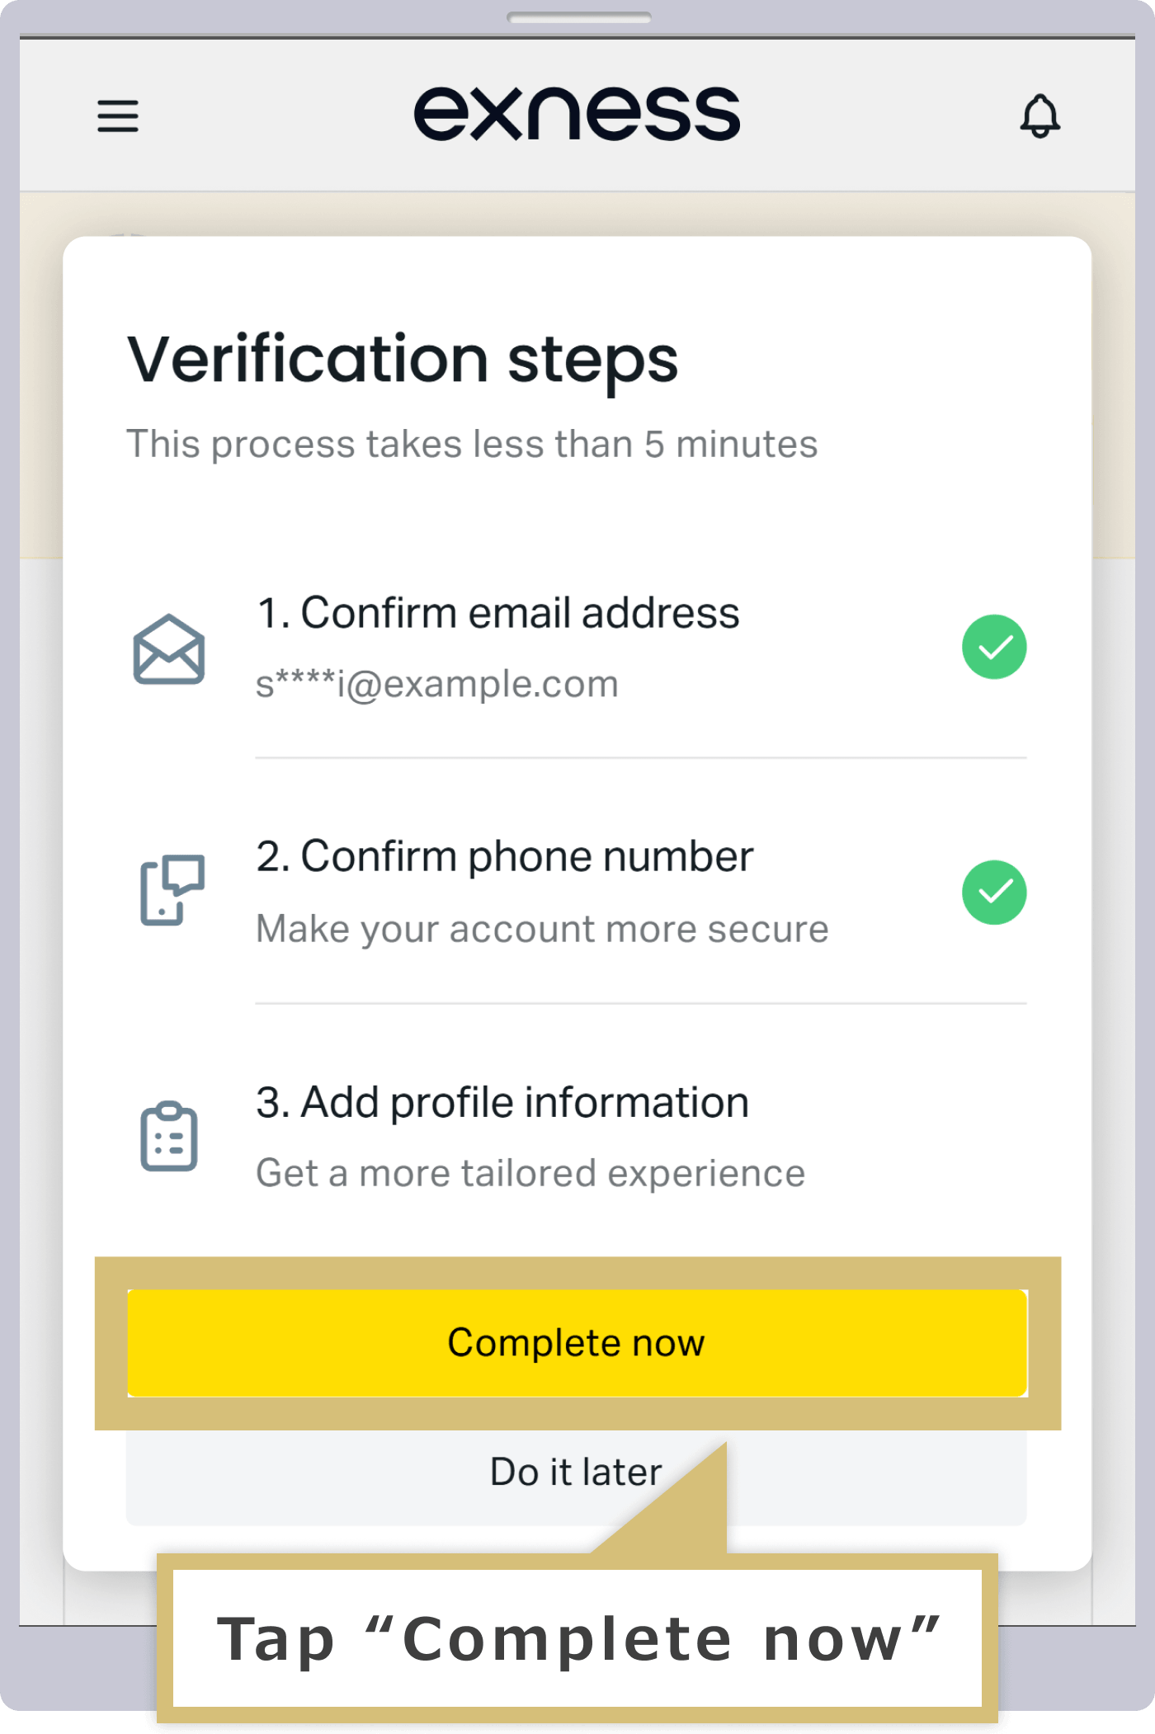Image resolution: width=1155 pixels, height=1734 pixels.
Task: Select Confirm email address step
Action: coord(498,613)
